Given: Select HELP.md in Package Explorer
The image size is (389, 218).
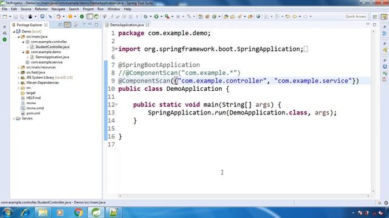Looking at the screenshot, I should point(33,98).
